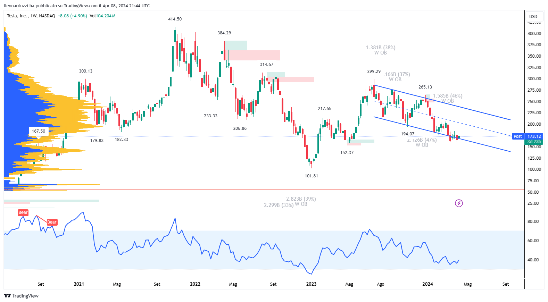The height and width of the screenshot is (302, 548).
Task: Click the publication header text by lleonarduzzi
Action: coord(77,6)
